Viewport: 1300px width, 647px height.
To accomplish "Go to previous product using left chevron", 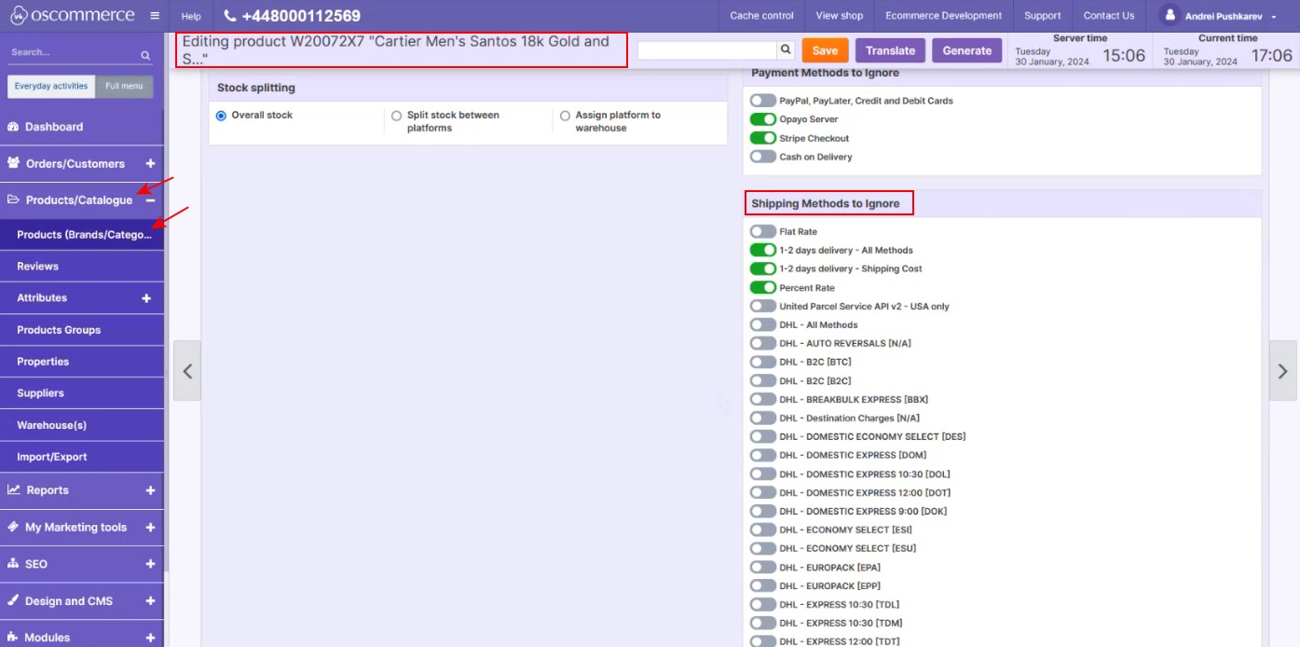I will (x=187, y=371).
